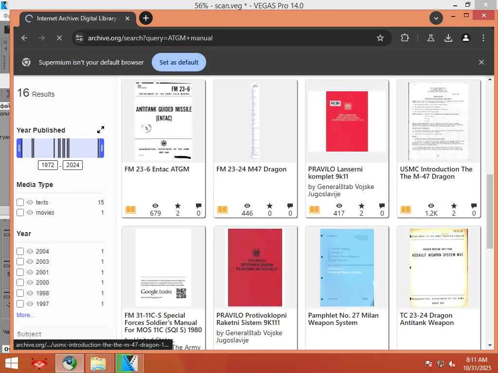498x373 pixels.
Task: Click the left handle of year slider
Action: [x=19, y=148]
